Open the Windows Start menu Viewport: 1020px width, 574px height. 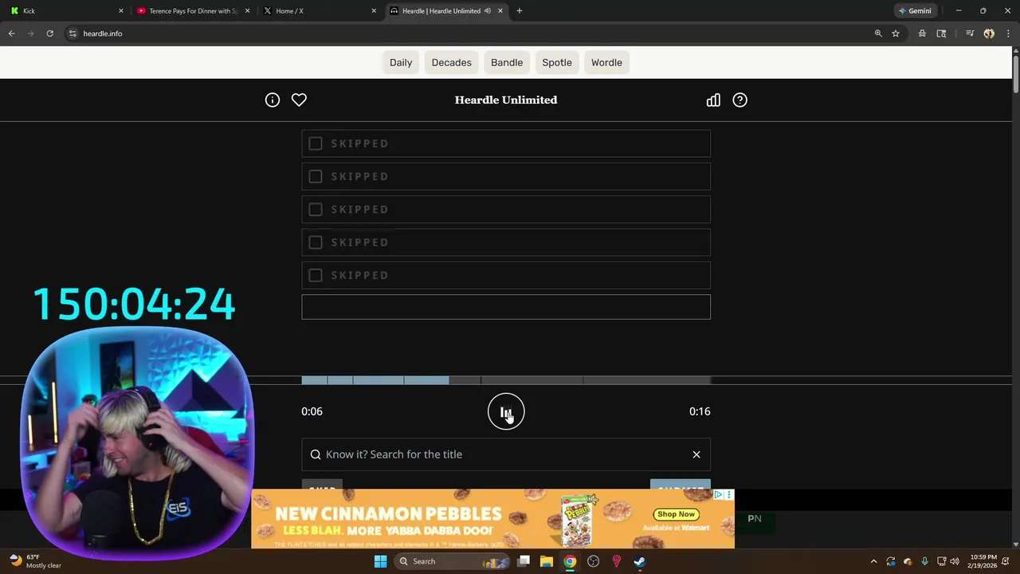tap(381, 561)
